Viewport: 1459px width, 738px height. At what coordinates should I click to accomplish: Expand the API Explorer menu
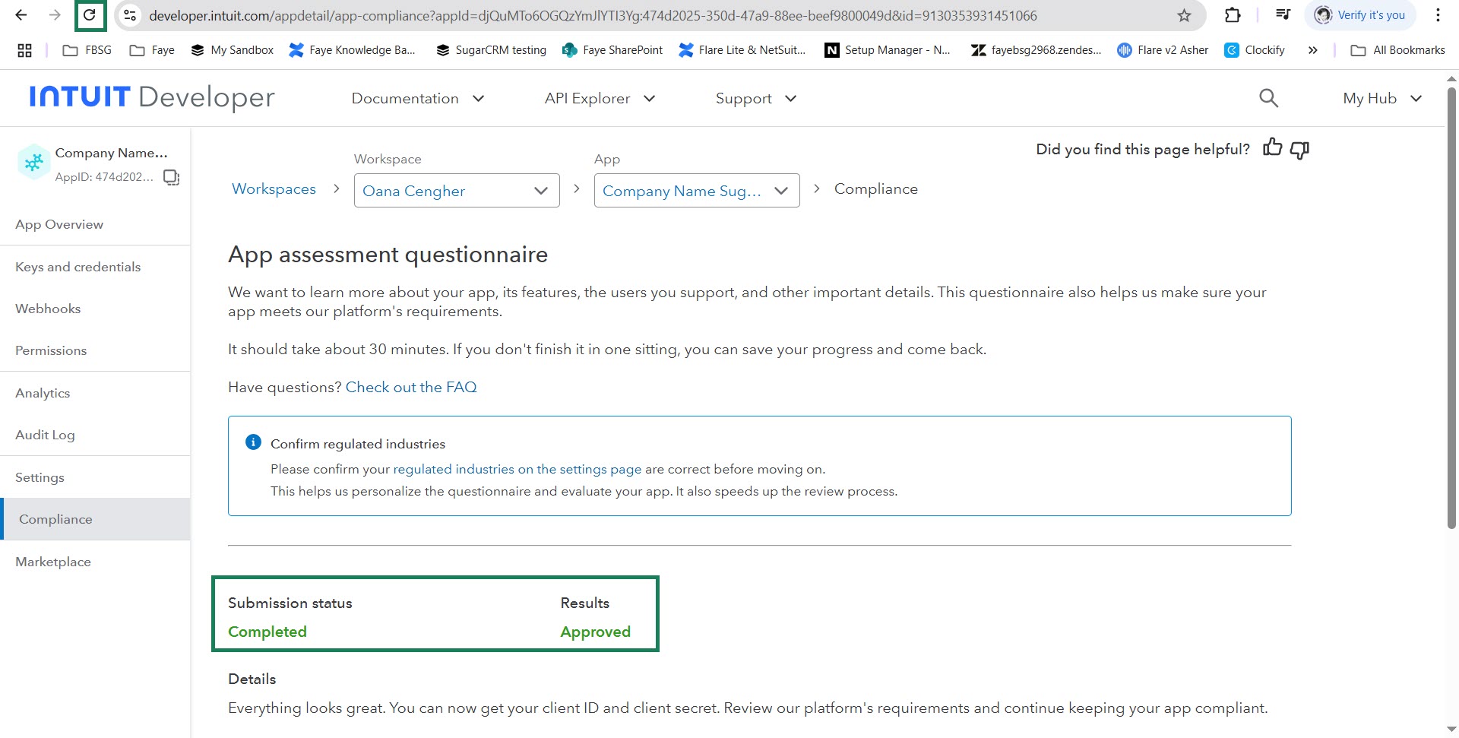pos(599,98)
